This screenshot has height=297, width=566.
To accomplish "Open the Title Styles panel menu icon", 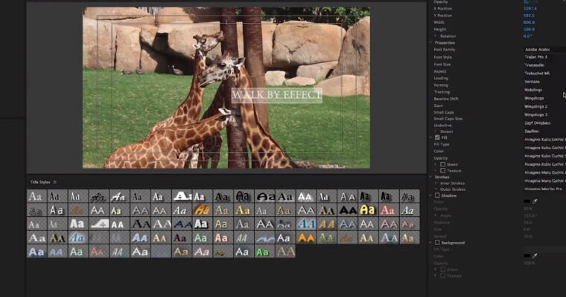I will [55, 182].
